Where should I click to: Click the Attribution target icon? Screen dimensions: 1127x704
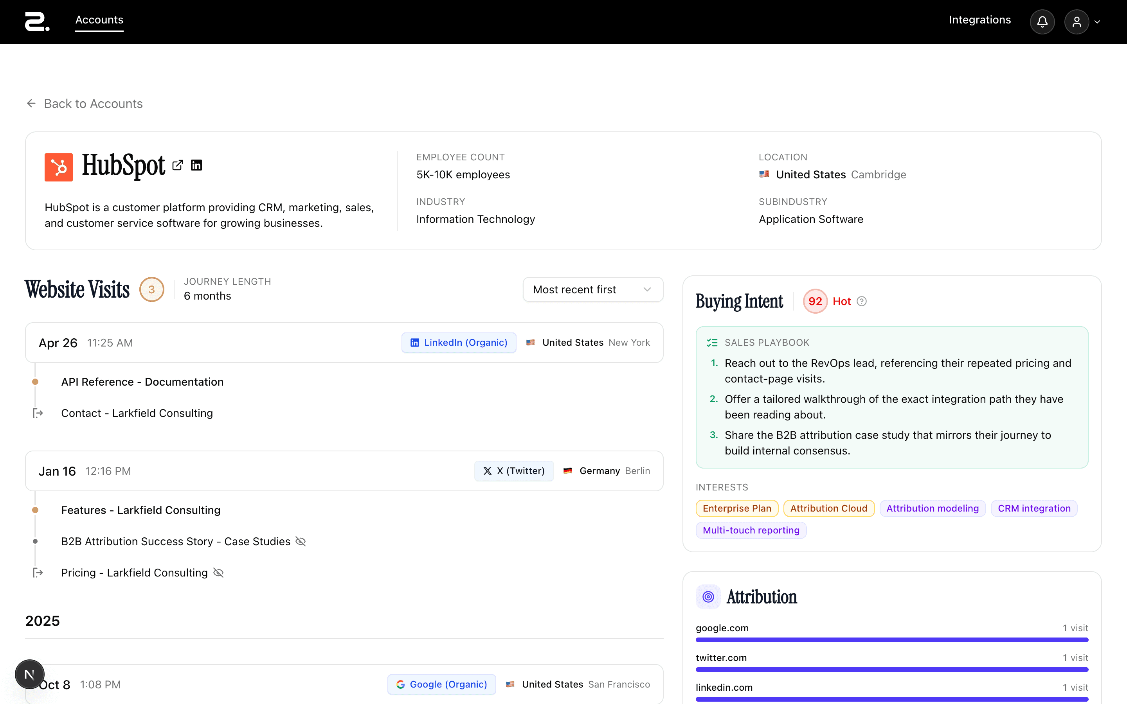pos(708,597)
